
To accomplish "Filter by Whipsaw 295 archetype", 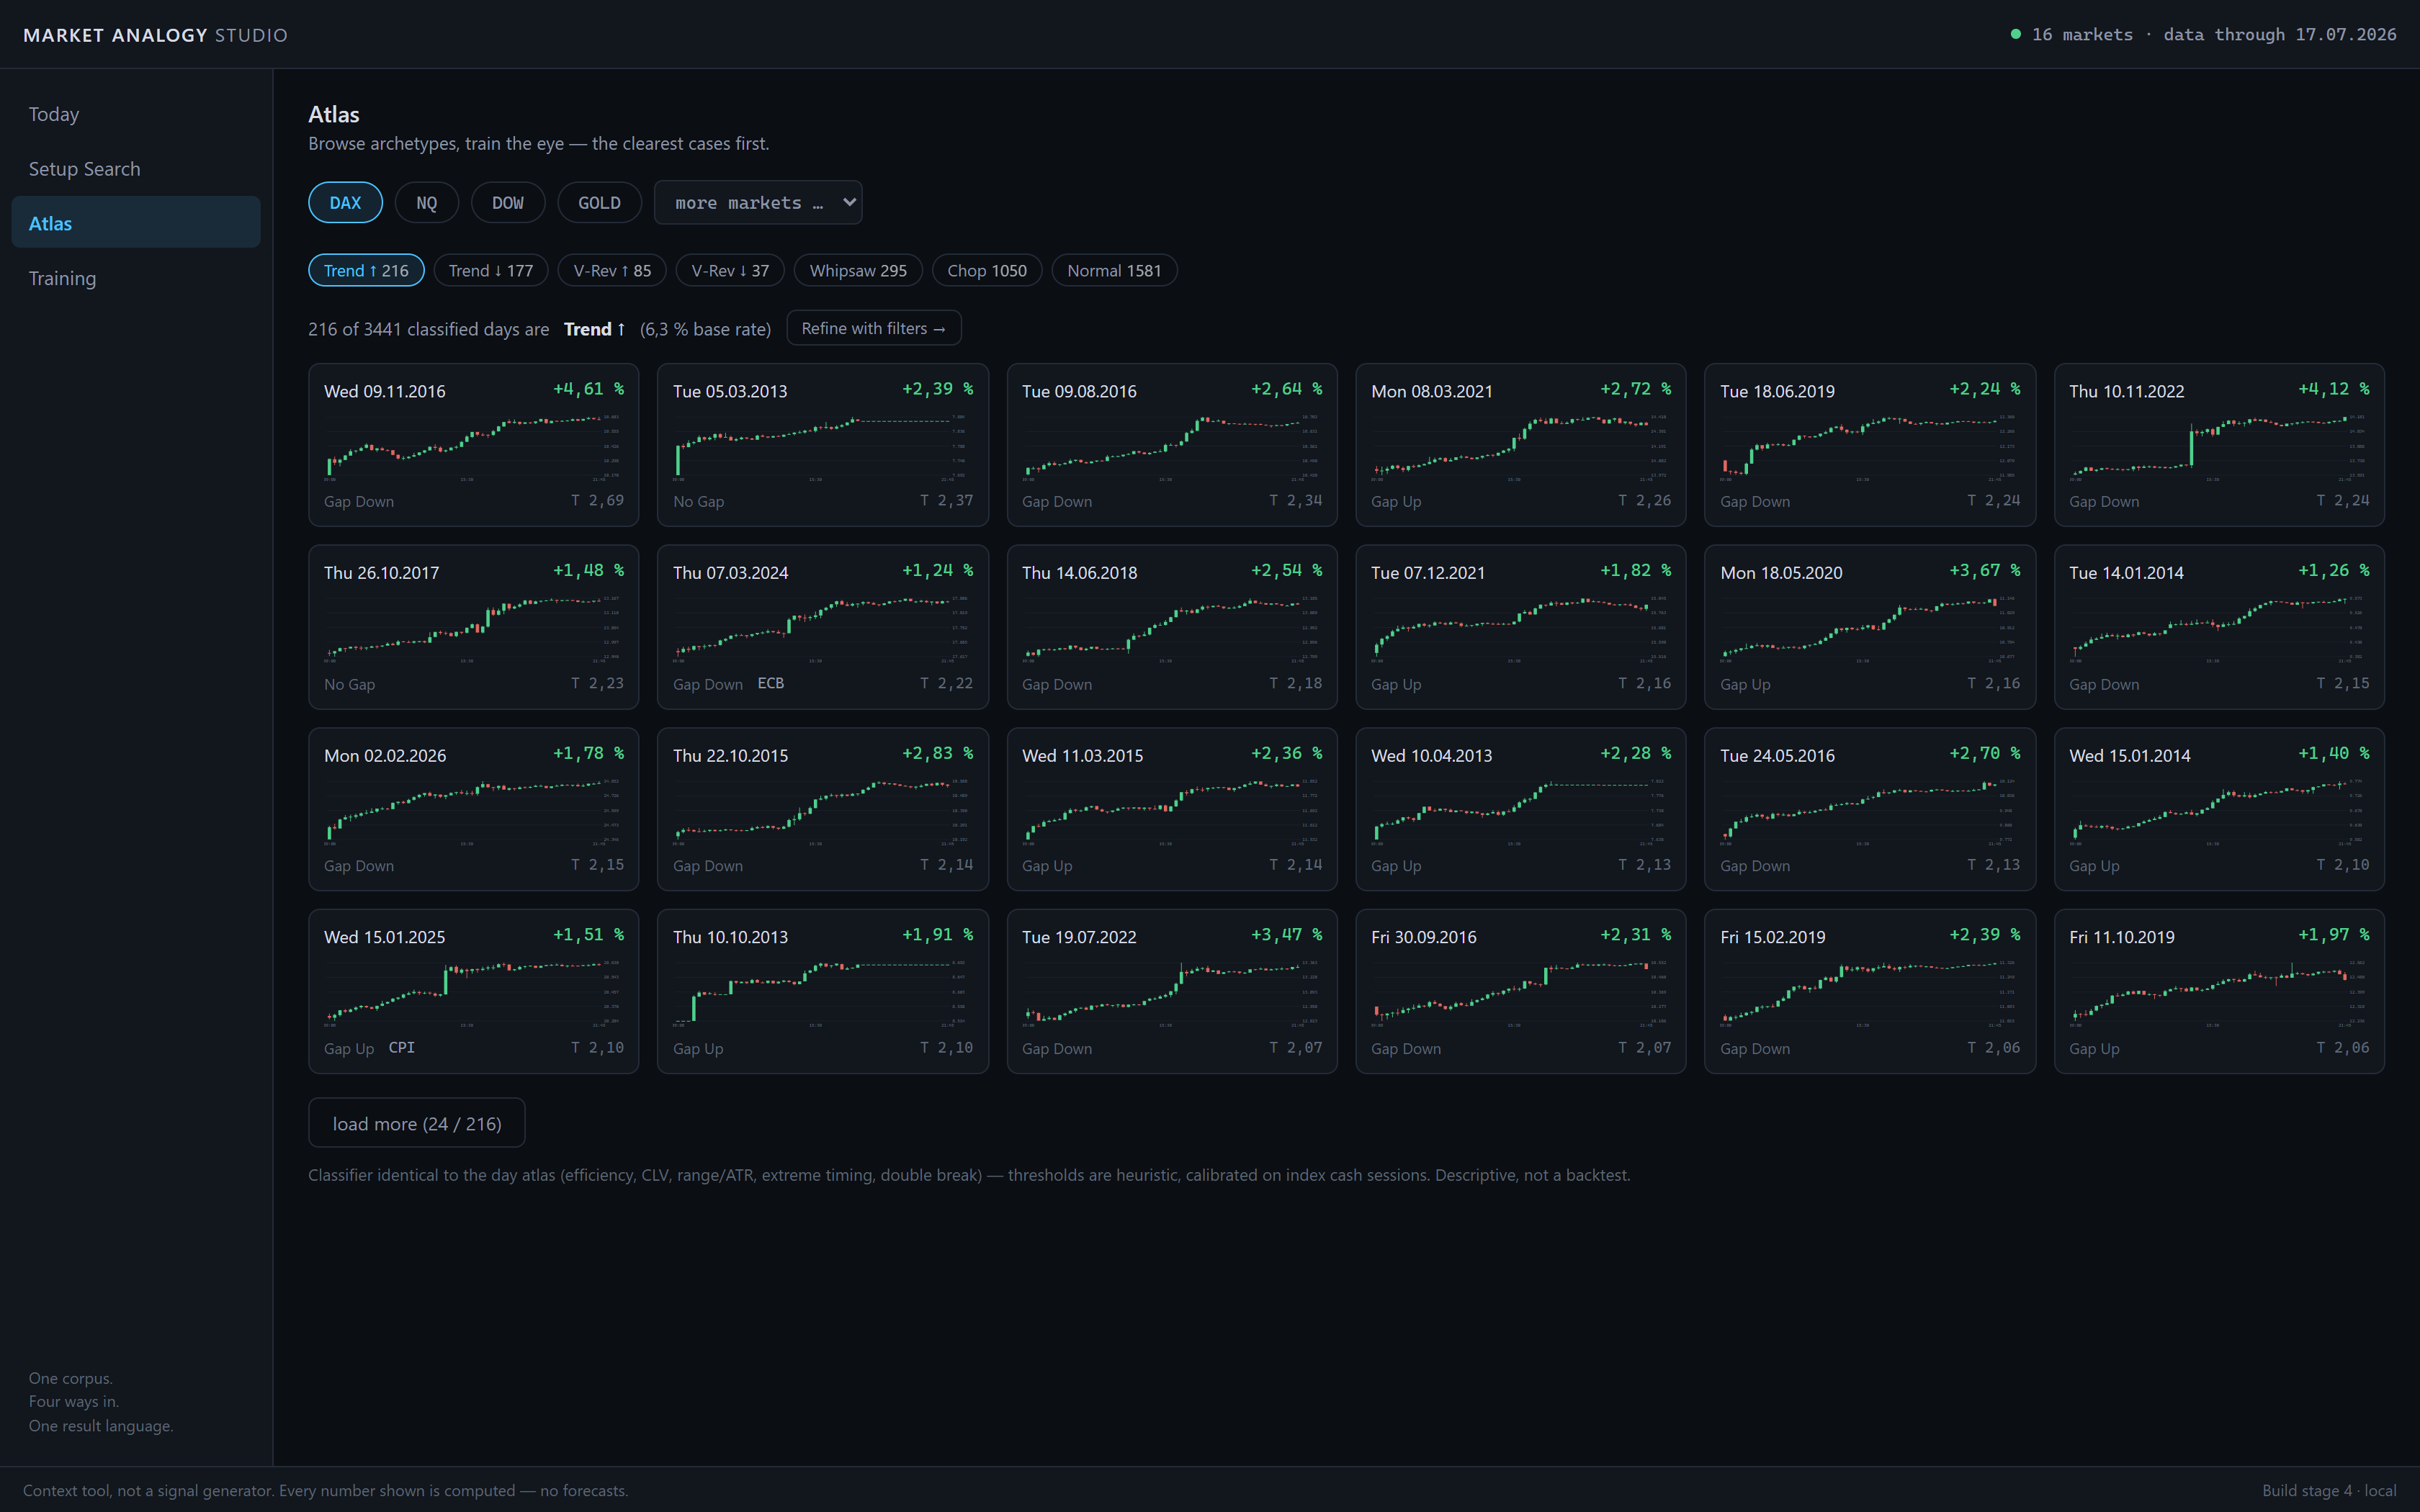I will point(858,271).
